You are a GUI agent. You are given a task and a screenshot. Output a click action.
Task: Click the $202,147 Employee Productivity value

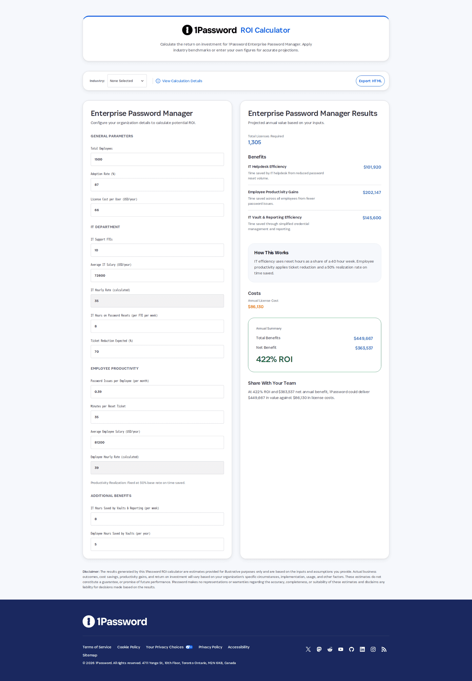(372, 193)
